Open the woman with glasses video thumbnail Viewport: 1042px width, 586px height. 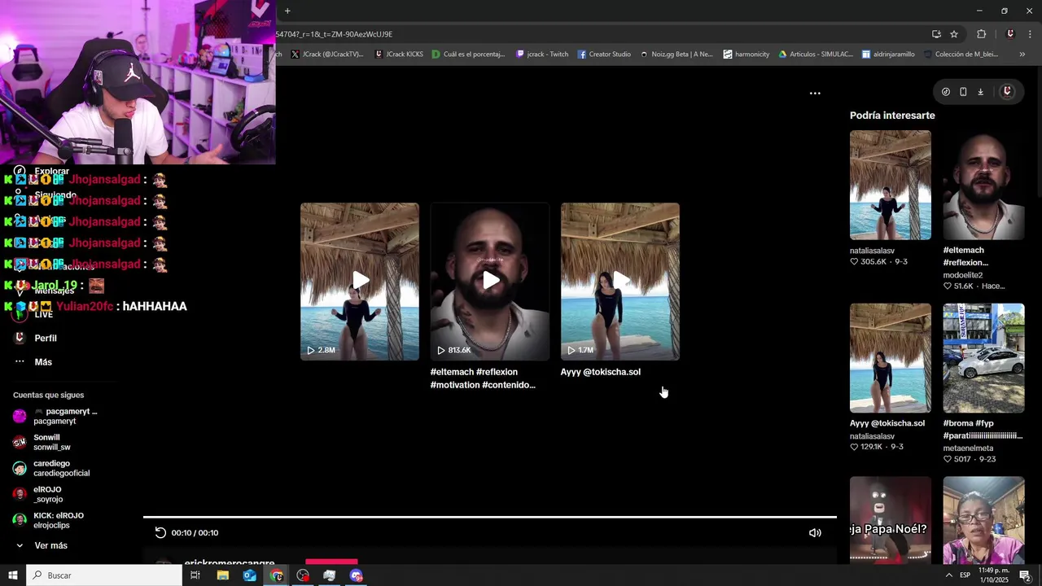coord(983,520)
